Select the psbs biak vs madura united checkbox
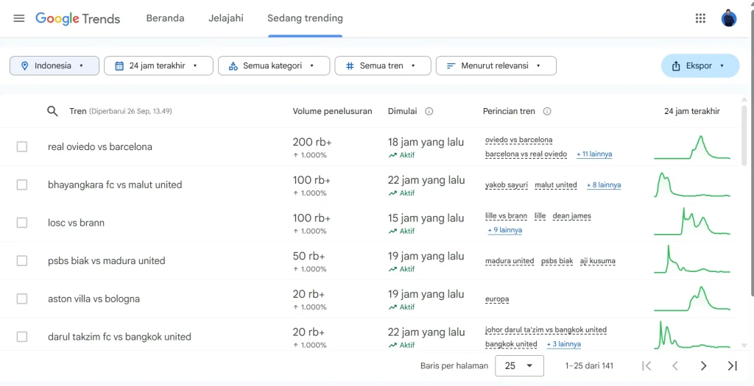754x386 pixels. pyautogui.click(x=22, y=261)
